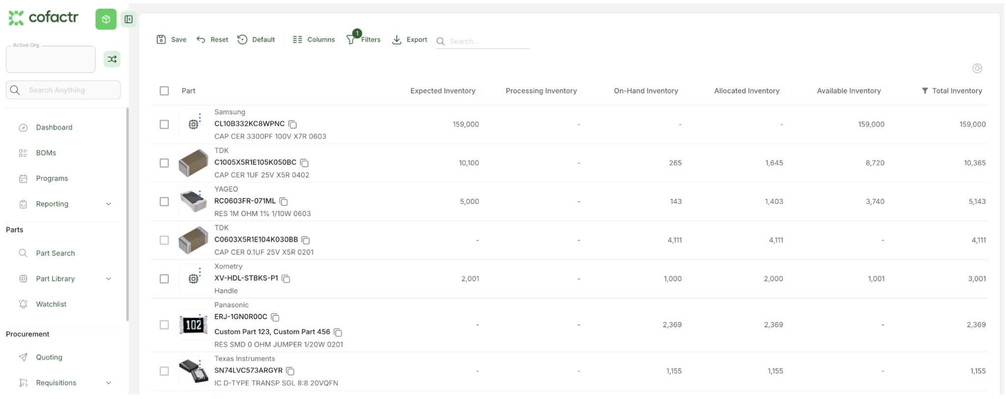Expand the Part Library menu chevron
The image size is (1006, 399).
tap(109, 279)
